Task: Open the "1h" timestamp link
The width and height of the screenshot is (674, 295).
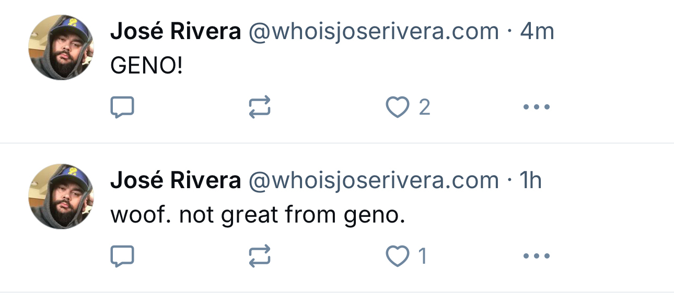Action: [x=531, y=180]
